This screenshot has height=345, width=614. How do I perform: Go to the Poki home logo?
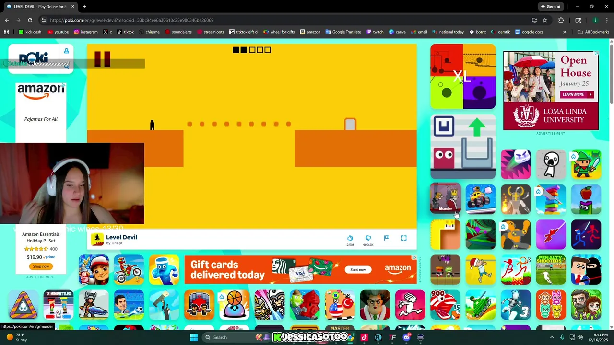coord(33,58)
